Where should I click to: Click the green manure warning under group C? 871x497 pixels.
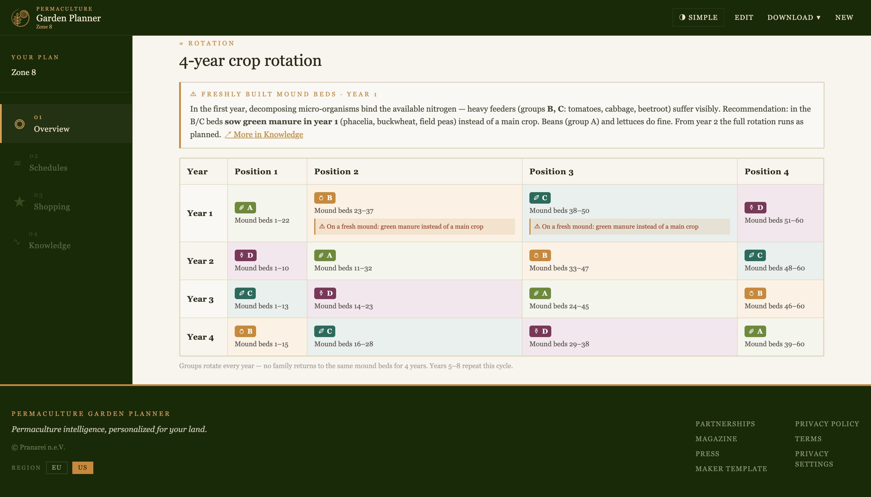pyautogui.click(x=629, y=227)
